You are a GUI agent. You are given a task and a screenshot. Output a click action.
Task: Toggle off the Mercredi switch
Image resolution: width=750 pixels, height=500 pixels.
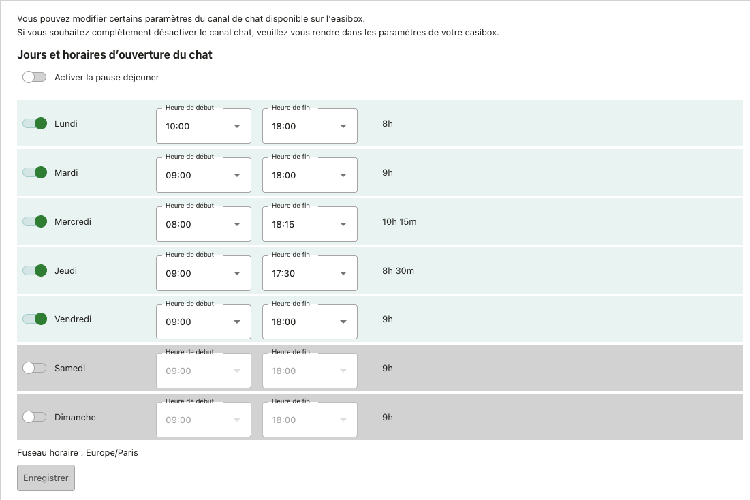[x=35, y=221]
